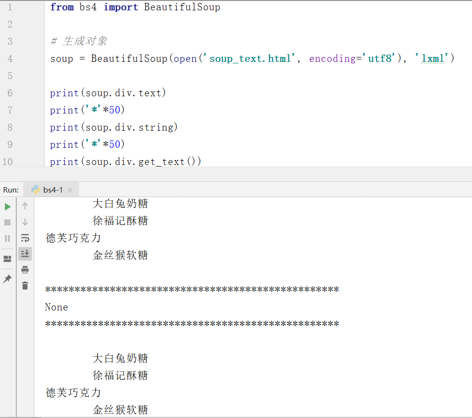Go down in the stack trace
Image resolution: width=472 pixels, height=418 pixels.
(25, 222)
